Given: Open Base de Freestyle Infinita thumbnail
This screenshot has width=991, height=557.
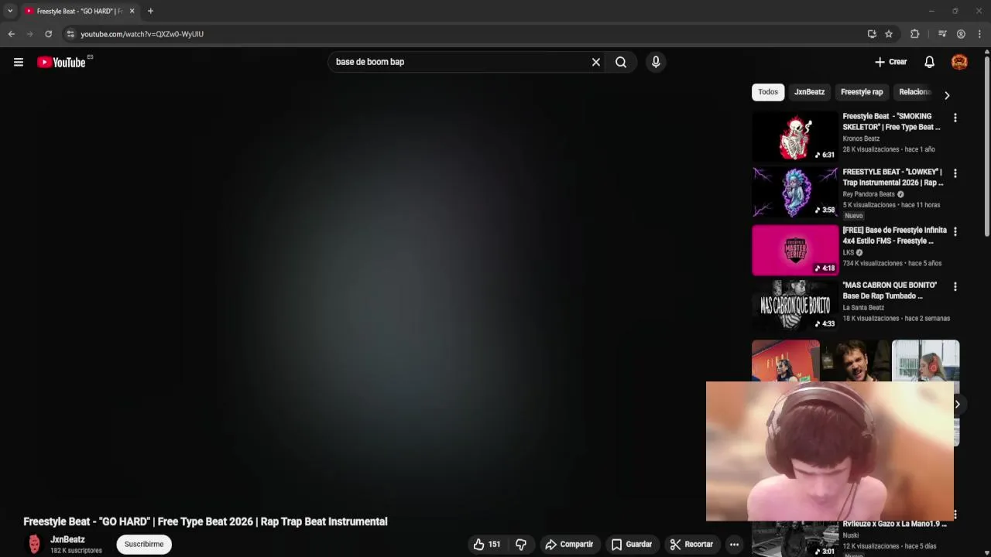Looking at the screenshot, I should (x=795, y=251).
